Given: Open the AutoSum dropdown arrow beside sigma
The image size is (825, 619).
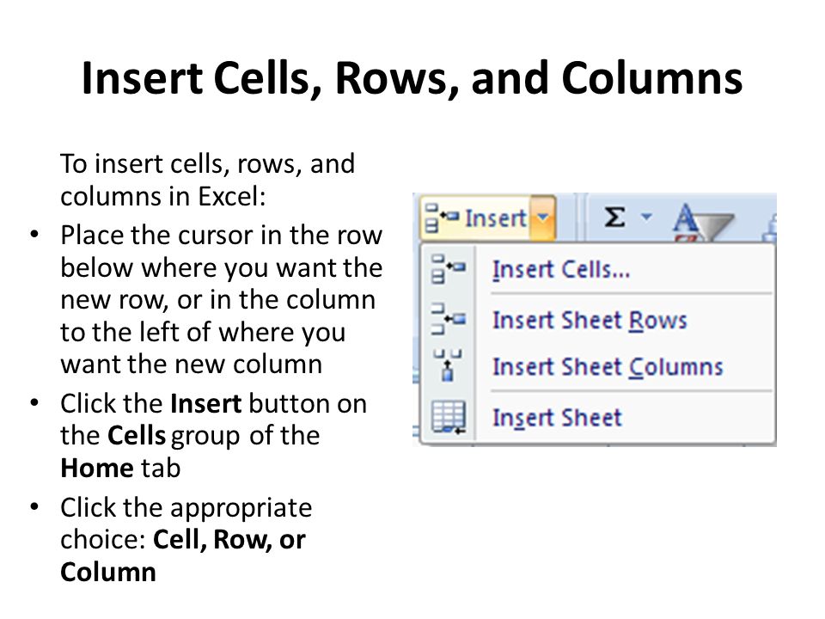Looking at the screenshot, I should [x=646, y=217].
